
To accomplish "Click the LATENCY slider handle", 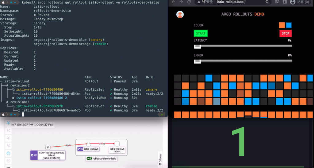I will [197, 46].
